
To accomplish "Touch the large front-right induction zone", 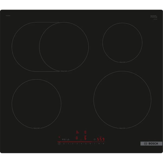I will (x=122, y=100).
